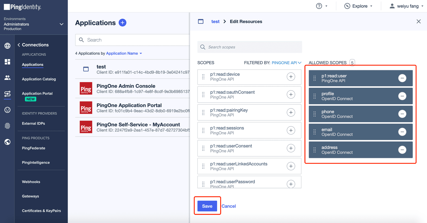Remove the p1:read:user allowed scope

click(402, 78)
